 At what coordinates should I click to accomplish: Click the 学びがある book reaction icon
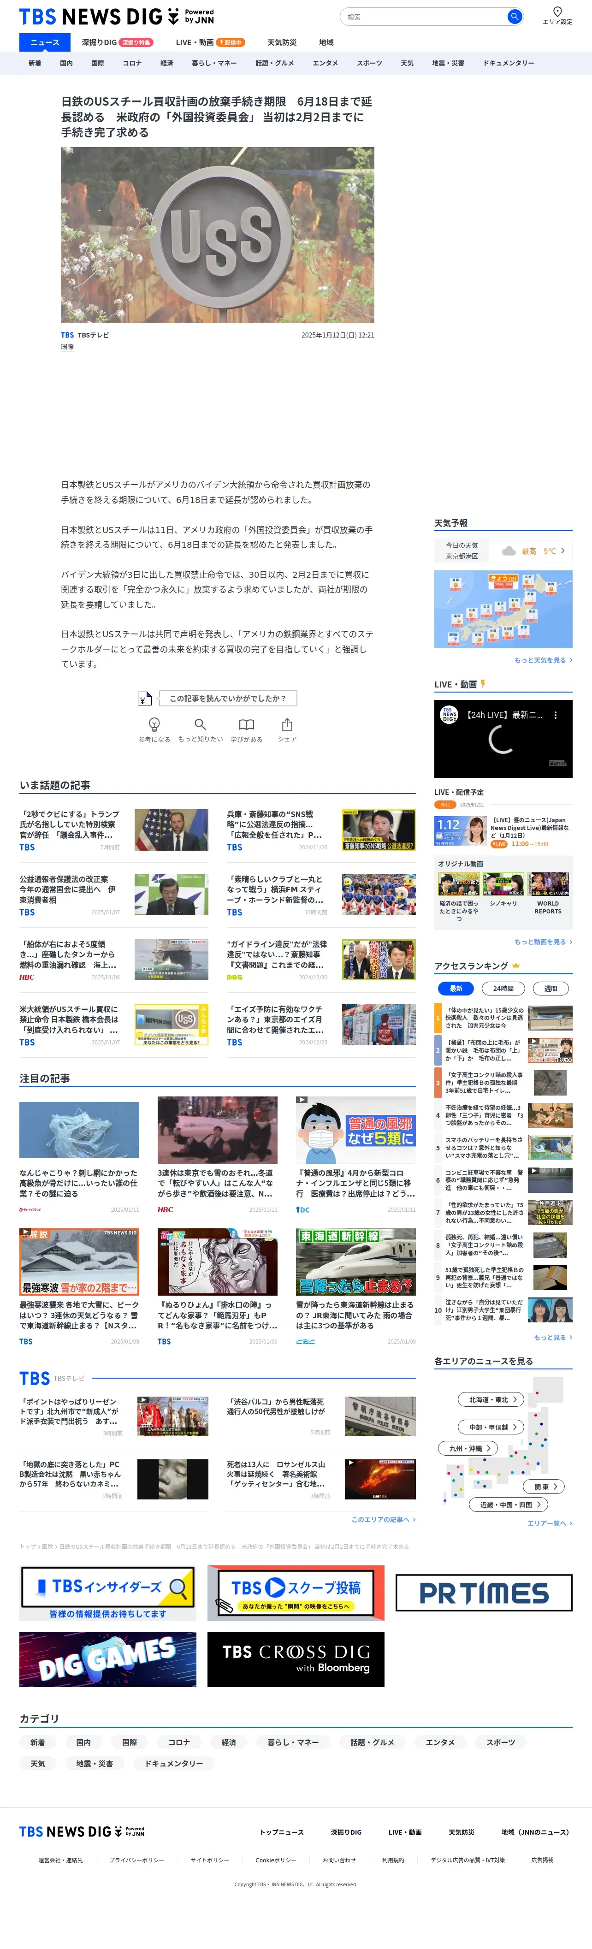(x=246, y=724)
